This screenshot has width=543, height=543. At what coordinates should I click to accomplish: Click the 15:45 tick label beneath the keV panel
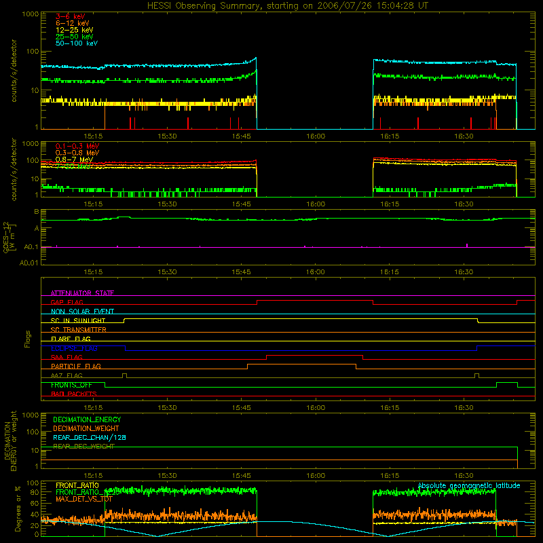click(x=242, y=136)
